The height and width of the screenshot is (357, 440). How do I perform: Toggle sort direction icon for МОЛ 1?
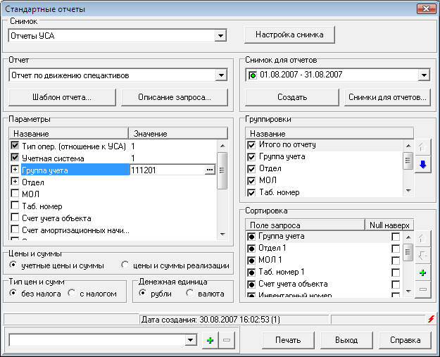pos(251,261)
